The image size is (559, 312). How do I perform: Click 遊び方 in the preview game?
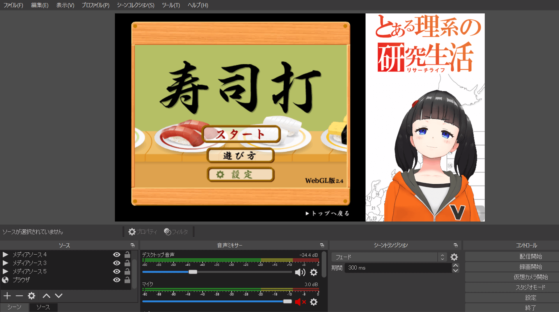240,156
